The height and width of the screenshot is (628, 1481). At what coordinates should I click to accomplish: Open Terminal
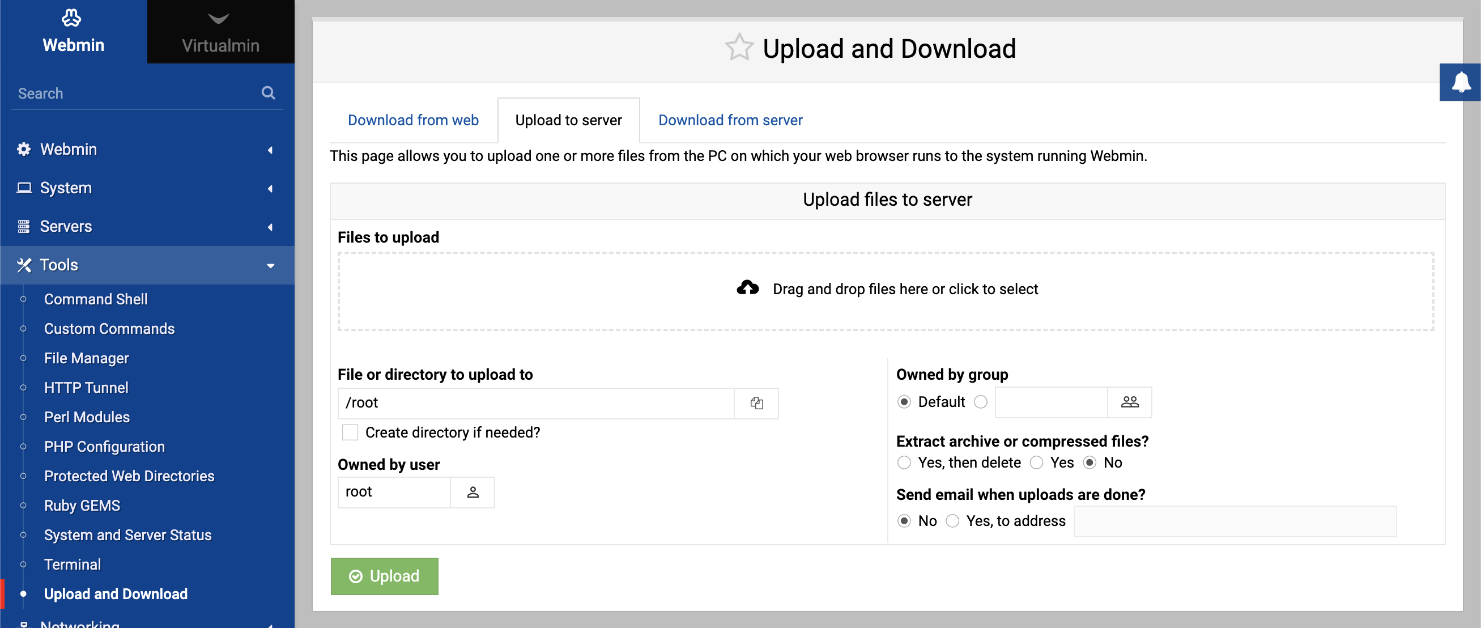pyautogui.click(x=73, y=564)
